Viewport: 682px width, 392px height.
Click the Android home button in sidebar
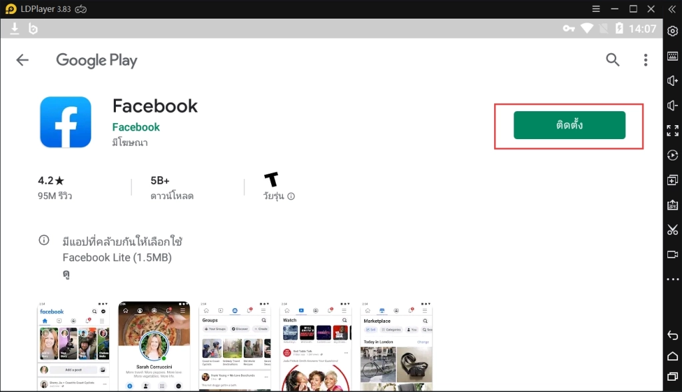[673, 356]
